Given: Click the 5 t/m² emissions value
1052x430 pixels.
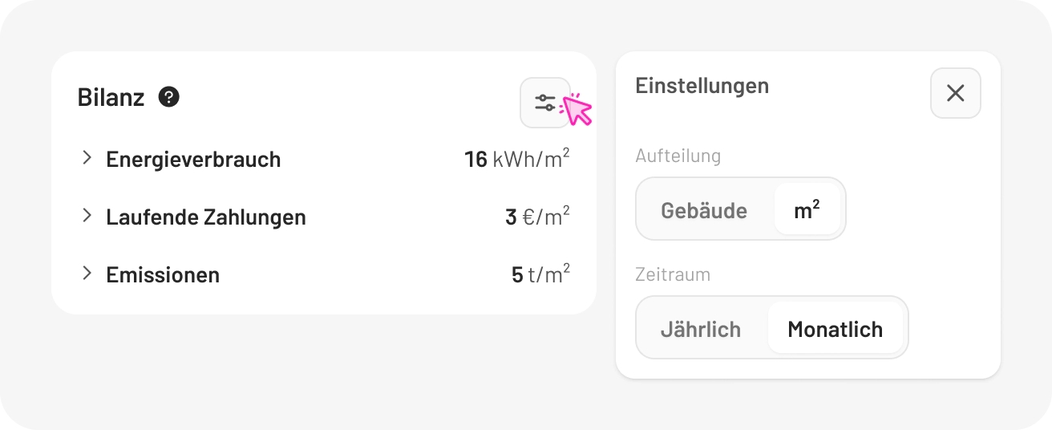Looking at the screenshot, I should 540,274.
